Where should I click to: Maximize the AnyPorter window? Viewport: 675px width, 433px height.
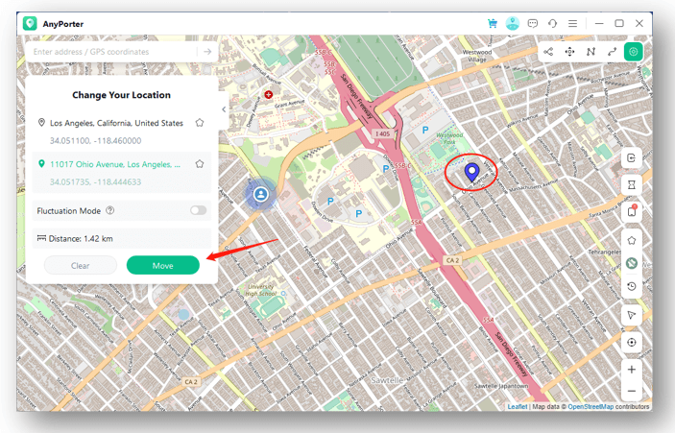(619, 24)
